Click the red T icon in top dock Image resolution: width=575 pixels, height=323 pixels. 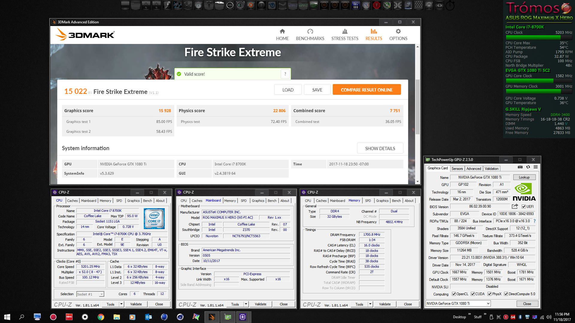tap(376, 5)
